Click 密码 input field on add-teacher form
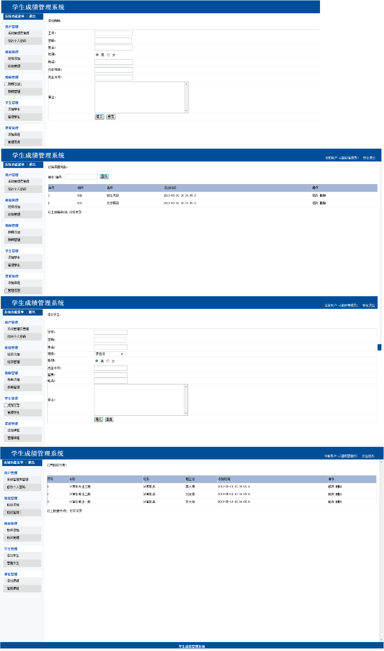 pyautogui.click(x=113, y=41)
